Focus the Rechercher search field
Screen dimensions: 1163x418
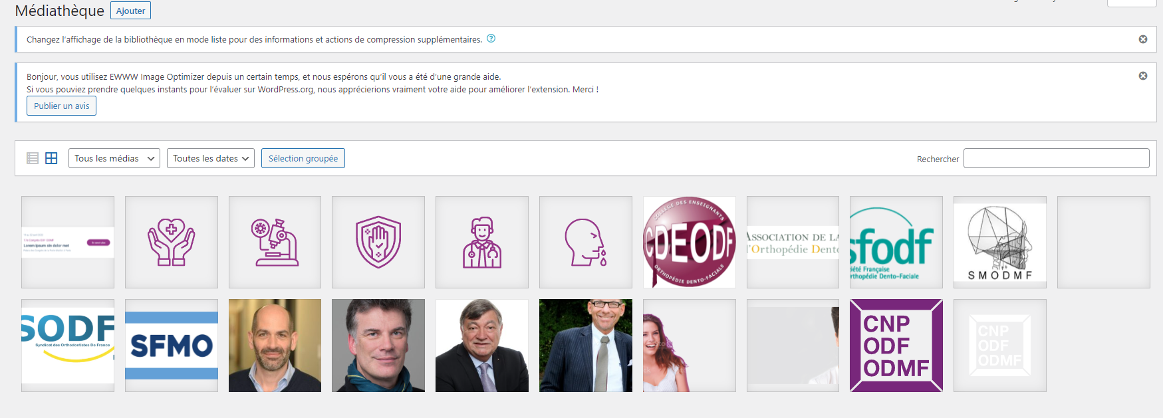coord(1055,158)
